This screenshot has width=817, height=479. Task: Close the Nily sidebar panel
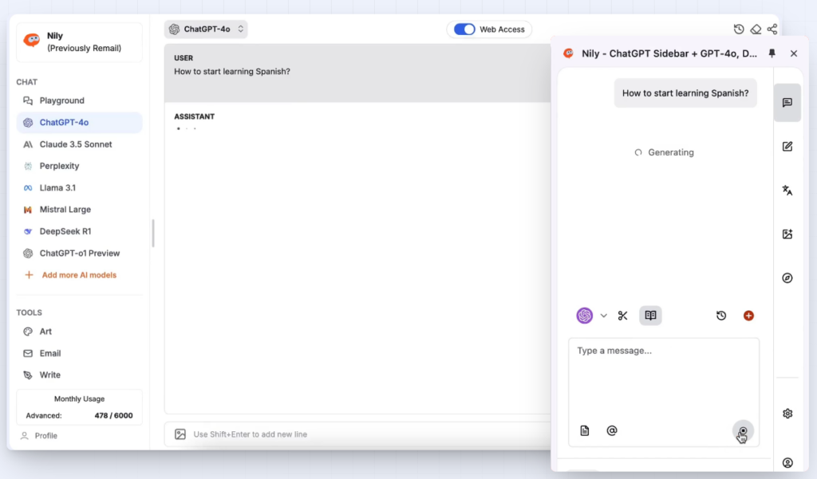[x=794, y=53]
